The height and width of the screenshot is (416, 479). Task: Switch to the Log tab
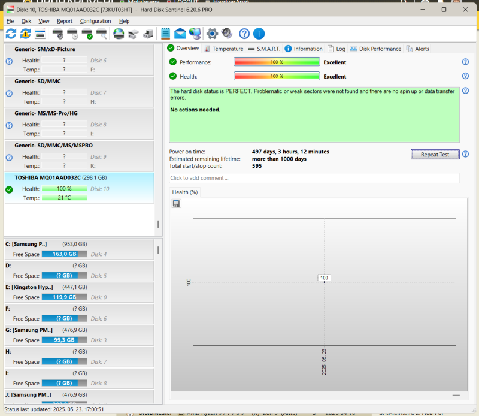click(x=336, y=49)
